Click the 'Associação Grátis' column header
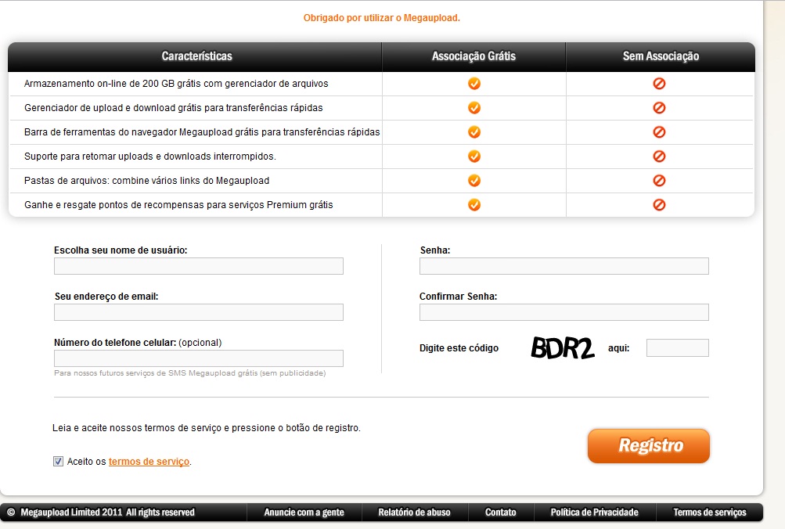Screen dimensions: 785x529 click(x=474, y=56)
